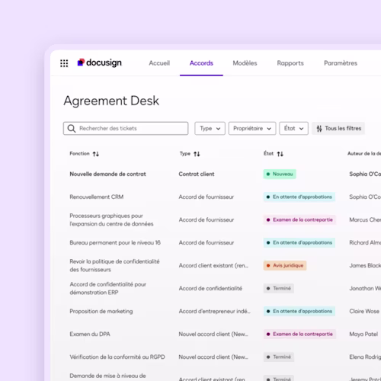Sort by État column arrows
Viewport: 381px width, 381px height.
[280, 154]
